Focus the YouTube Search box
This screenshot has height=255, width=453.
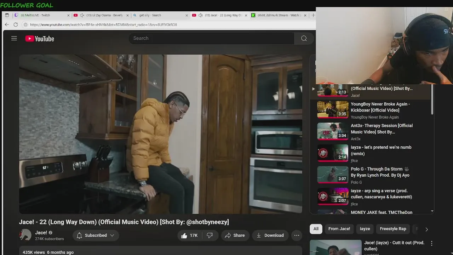click(x=211, y=38)
